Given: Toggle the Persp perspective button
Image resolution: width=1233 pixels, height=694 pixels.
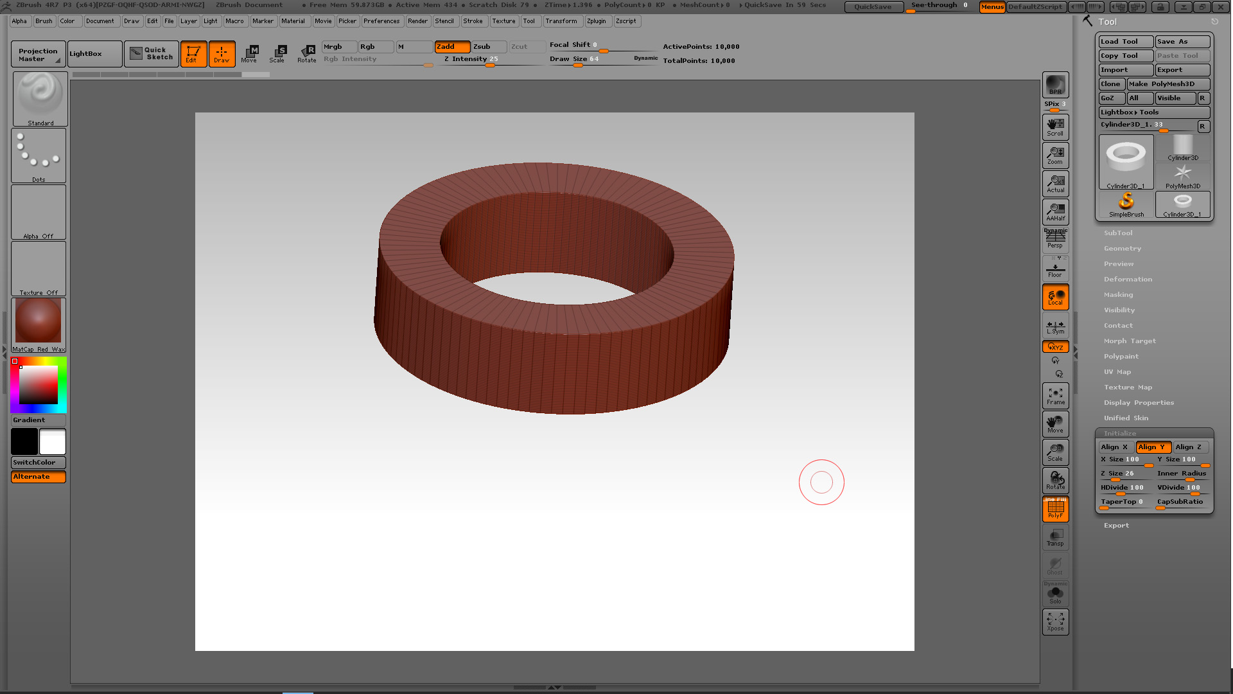Looking at the screenshot, I should point(1055,239).
